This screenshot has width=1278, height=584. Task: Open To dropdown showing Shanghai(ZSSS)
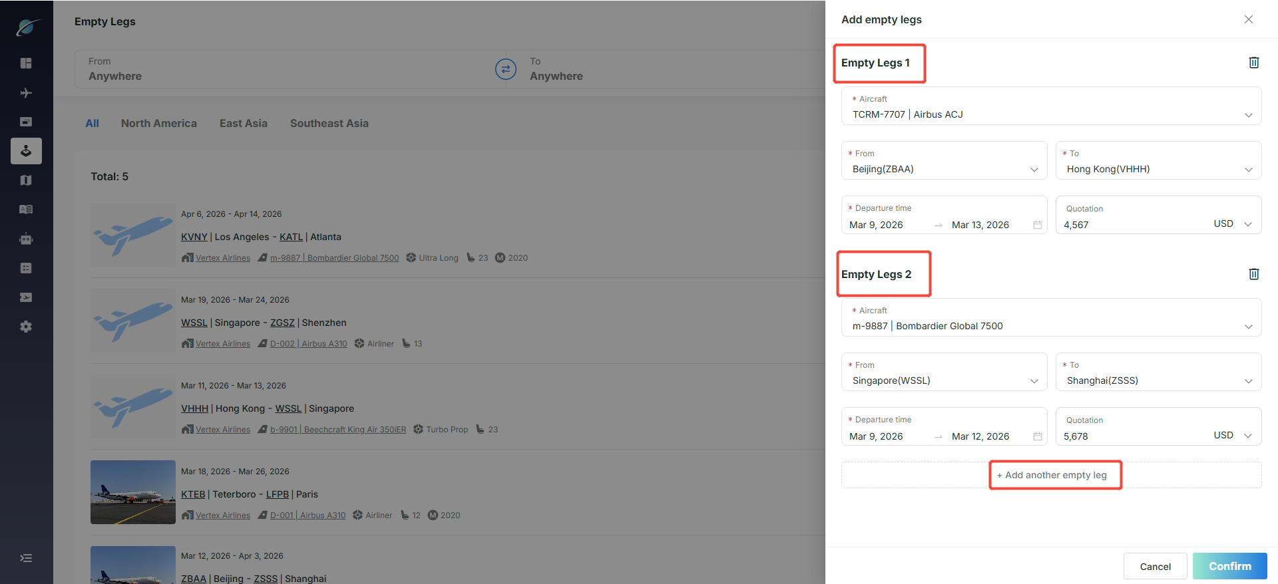(x=1159, y=372)
